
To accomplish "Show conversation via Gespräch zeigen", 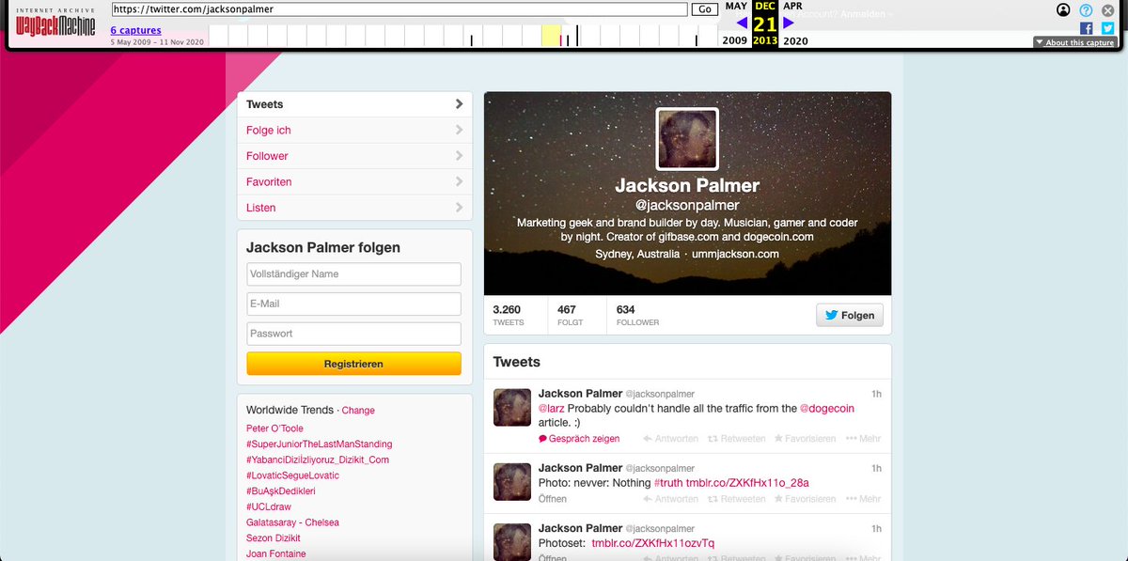I will pyautogui.click(x=579, y=439).
